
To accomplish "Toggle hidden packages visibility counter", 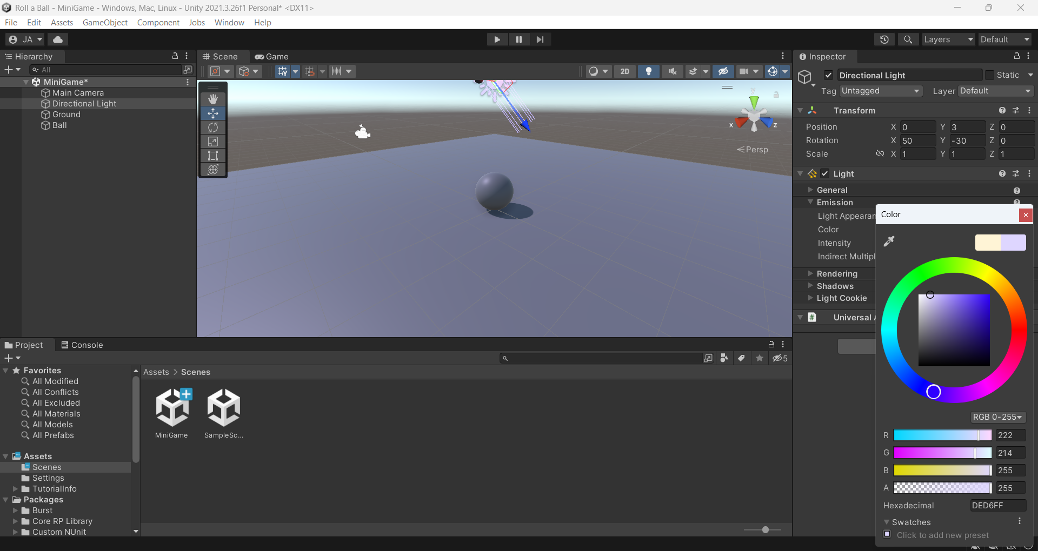I will pos(780,358).
